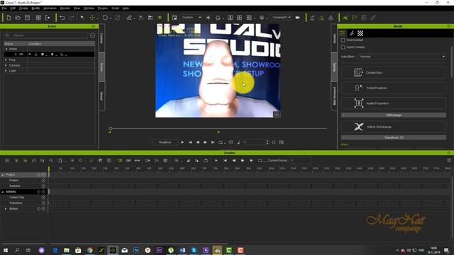Toggle the Transform track circle button
Screen dimensions: 454x255
(43, 203)
